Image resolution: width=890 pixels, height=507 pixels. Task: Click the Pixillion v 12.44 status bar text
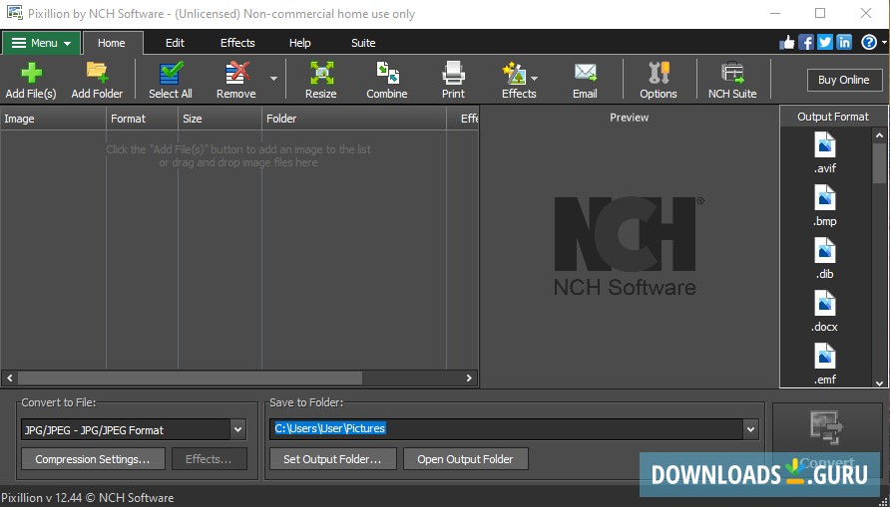pos(88,497)
